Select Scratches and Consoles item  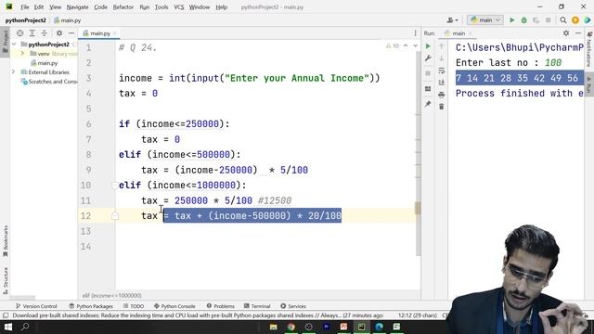(x=49, y=82)
